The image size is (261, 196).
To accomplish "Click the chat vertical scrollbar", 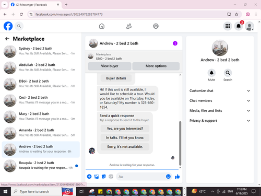I will click(x=180, y=143).
